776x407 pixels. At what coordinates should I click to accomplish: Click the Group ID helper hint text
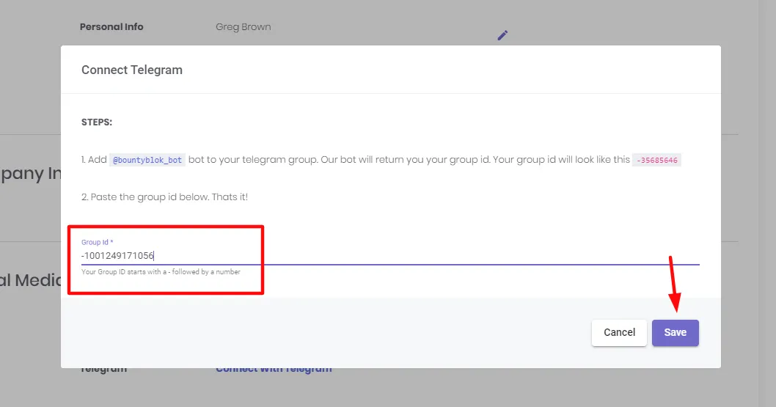coord(161,272)
